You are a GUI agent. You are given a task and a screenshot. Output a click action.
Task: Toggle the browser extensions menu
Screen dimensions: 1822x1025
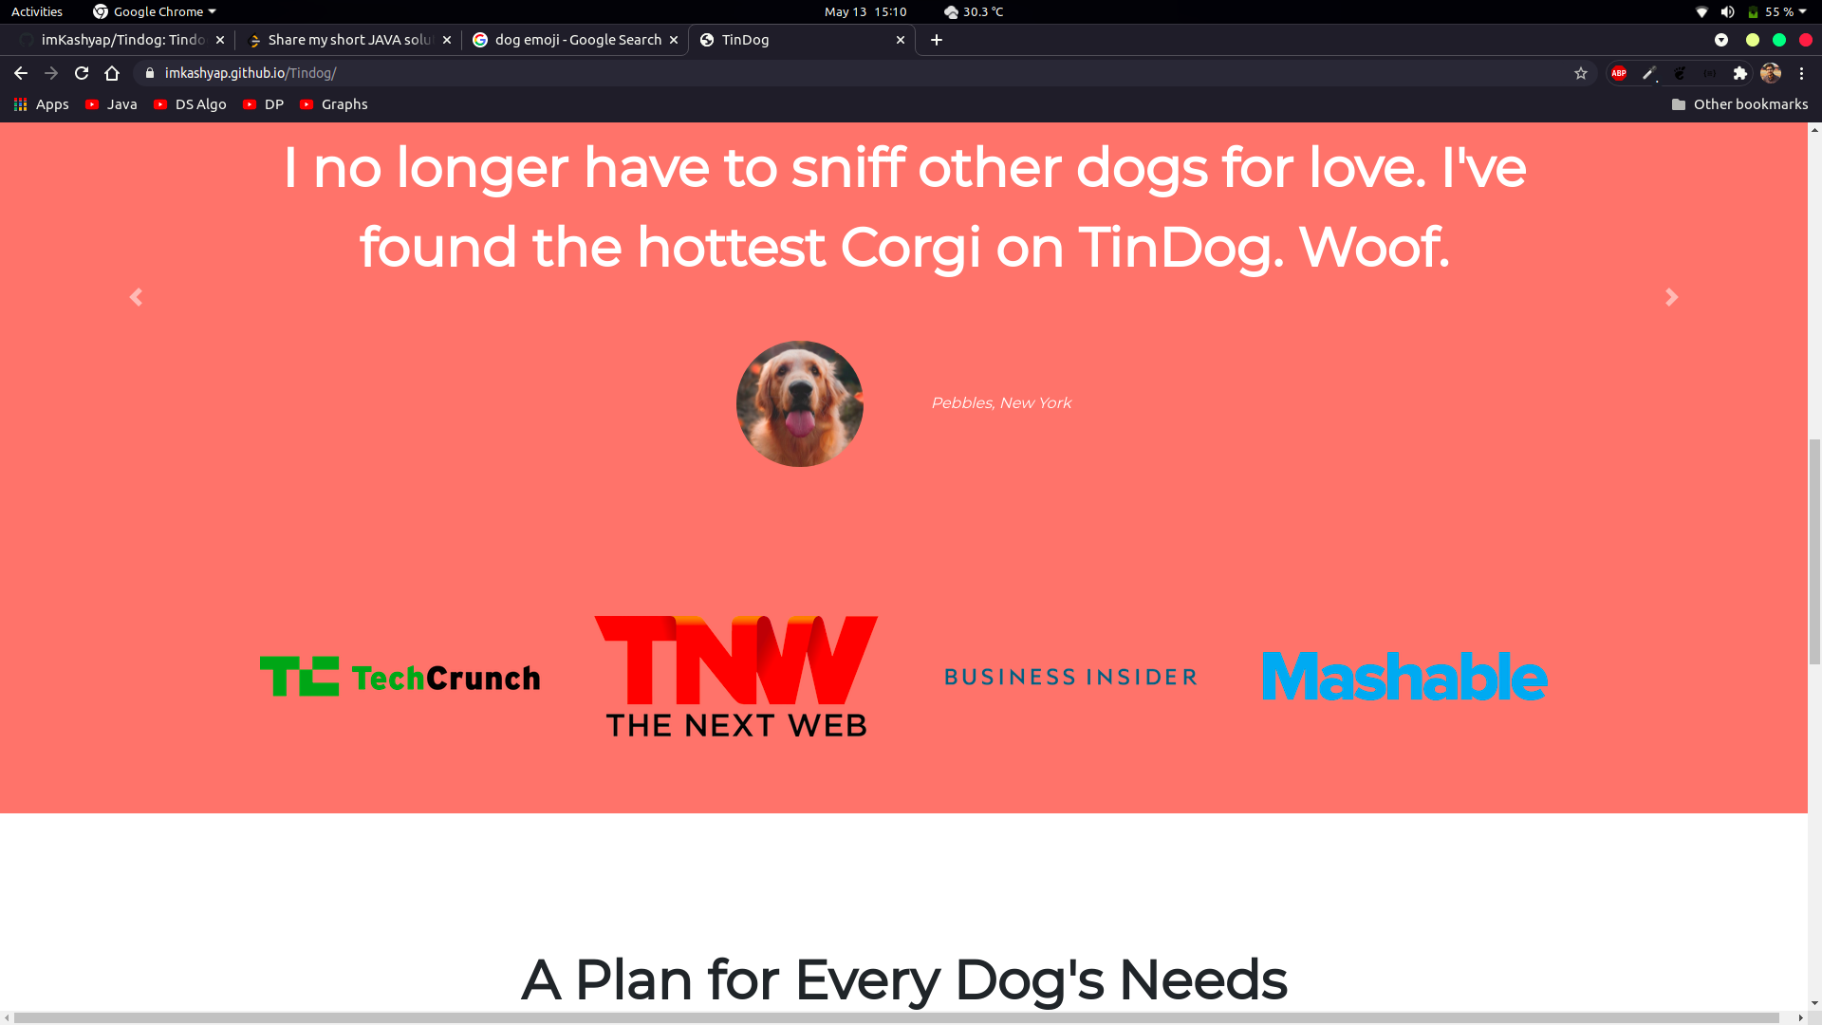(1739, 71)
